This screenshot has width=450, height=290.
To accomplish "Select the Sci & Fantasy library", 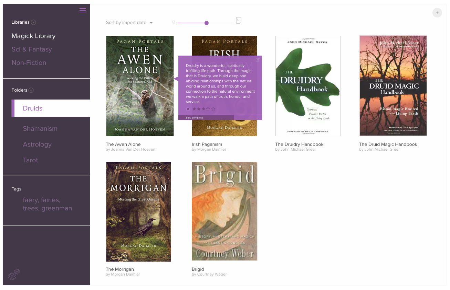I will 32,49.
